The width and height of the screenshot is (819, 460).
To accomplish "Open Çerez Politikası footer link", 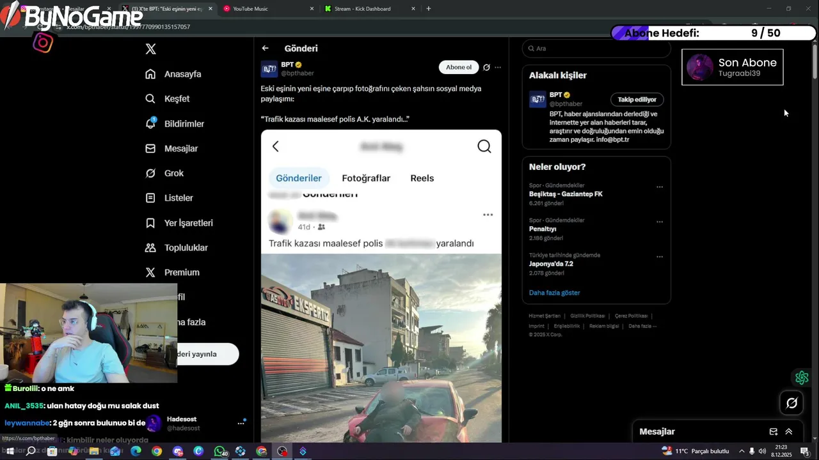I will (631, 316).
